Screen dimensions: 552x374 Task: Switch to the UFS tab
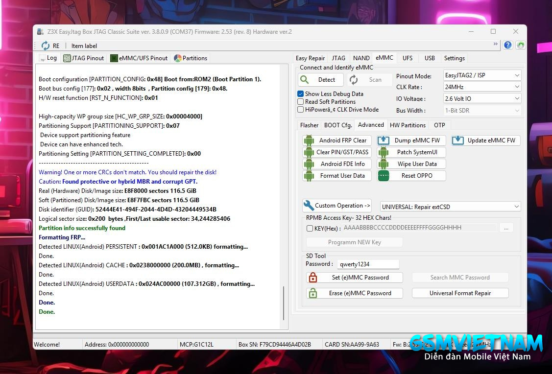click(408, 58)
